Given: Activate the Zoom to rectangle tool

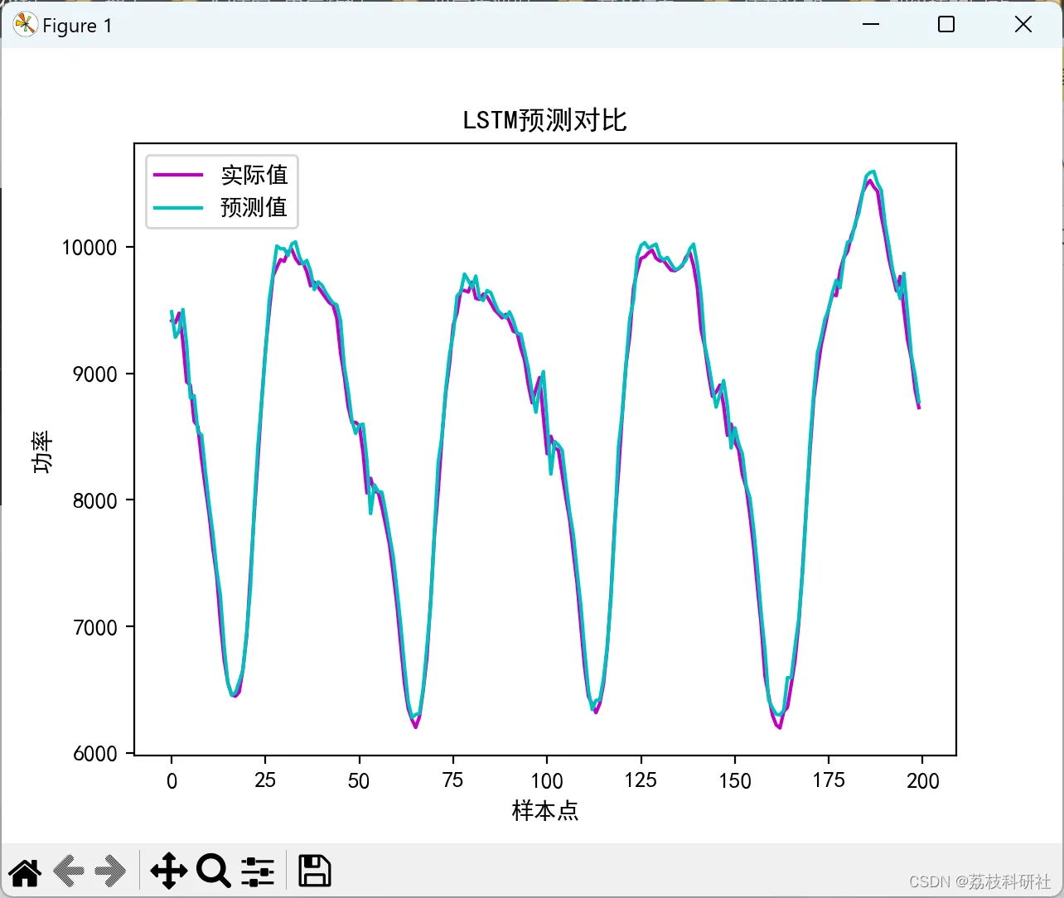Looking at the screenshot, I should pyautogui.click(x=213, y=871).
